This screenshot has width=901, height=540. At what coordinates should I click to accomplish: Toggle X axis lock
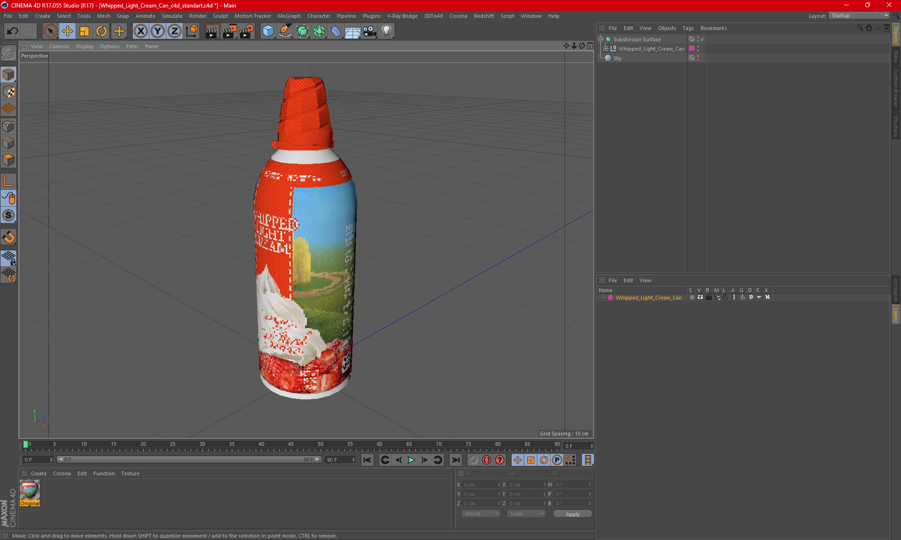pos(140,31)
